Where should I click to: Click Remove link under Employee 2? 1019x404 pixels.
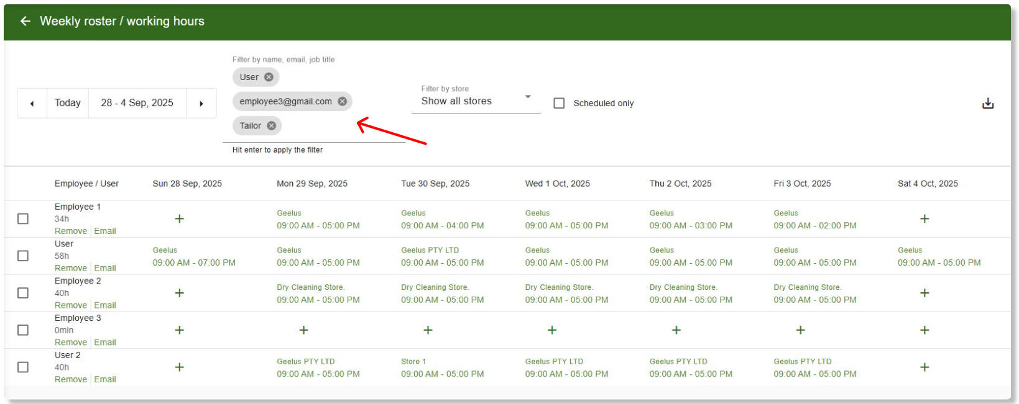click(x=70, y=305)
